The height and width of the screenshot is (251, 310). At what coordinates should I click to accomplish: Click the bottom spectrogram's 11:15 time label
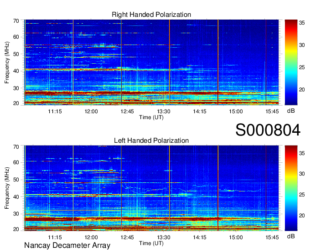click(55, 237)
